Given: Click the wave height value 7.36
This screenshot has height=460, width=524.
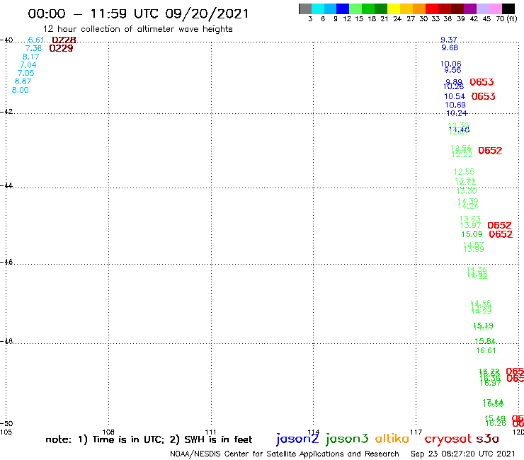Looking at the screenshot, I should coord(33,48).
